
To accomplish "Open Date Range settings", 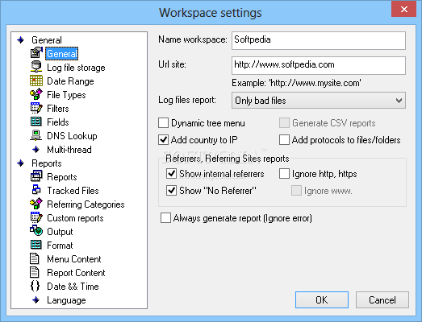I will [x=70, y=81].
